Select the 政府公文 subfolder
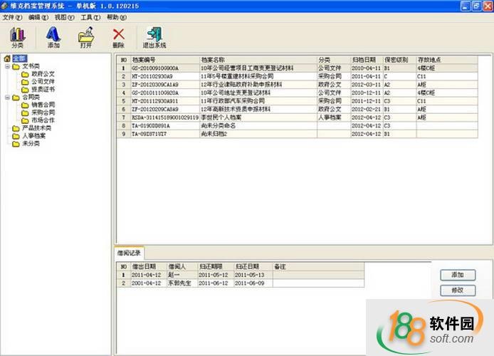 (43, 73)
